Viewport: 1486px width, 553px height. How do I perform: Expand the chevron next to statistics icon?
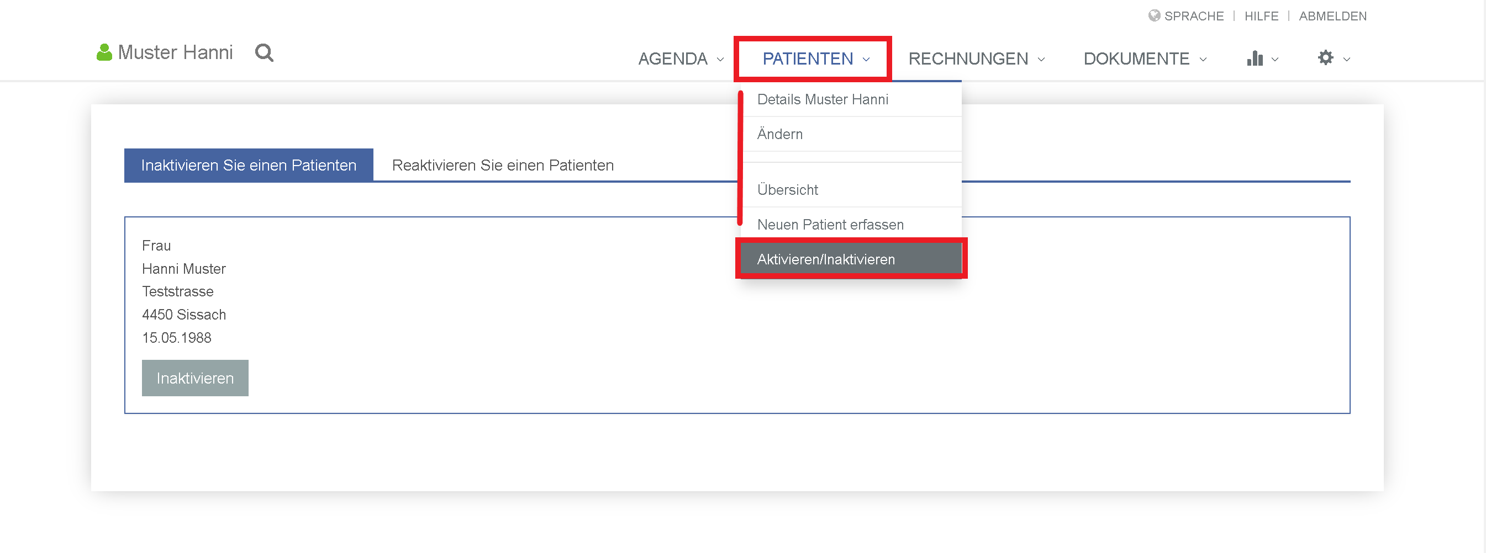1276,60
